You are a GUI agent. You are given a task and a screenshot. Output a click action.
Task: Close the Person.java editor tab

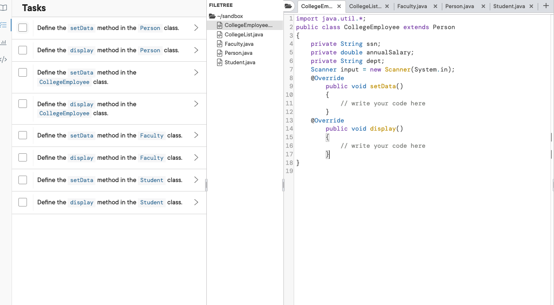(483, 6)
